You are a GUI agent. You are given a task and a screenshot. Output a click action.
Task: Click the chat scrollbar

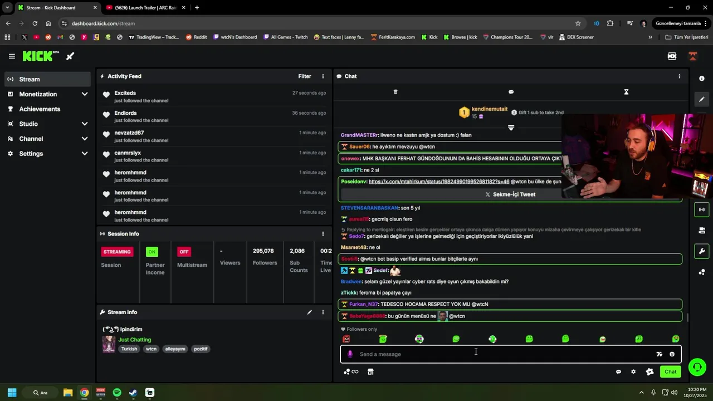click(x=687, y=318)
